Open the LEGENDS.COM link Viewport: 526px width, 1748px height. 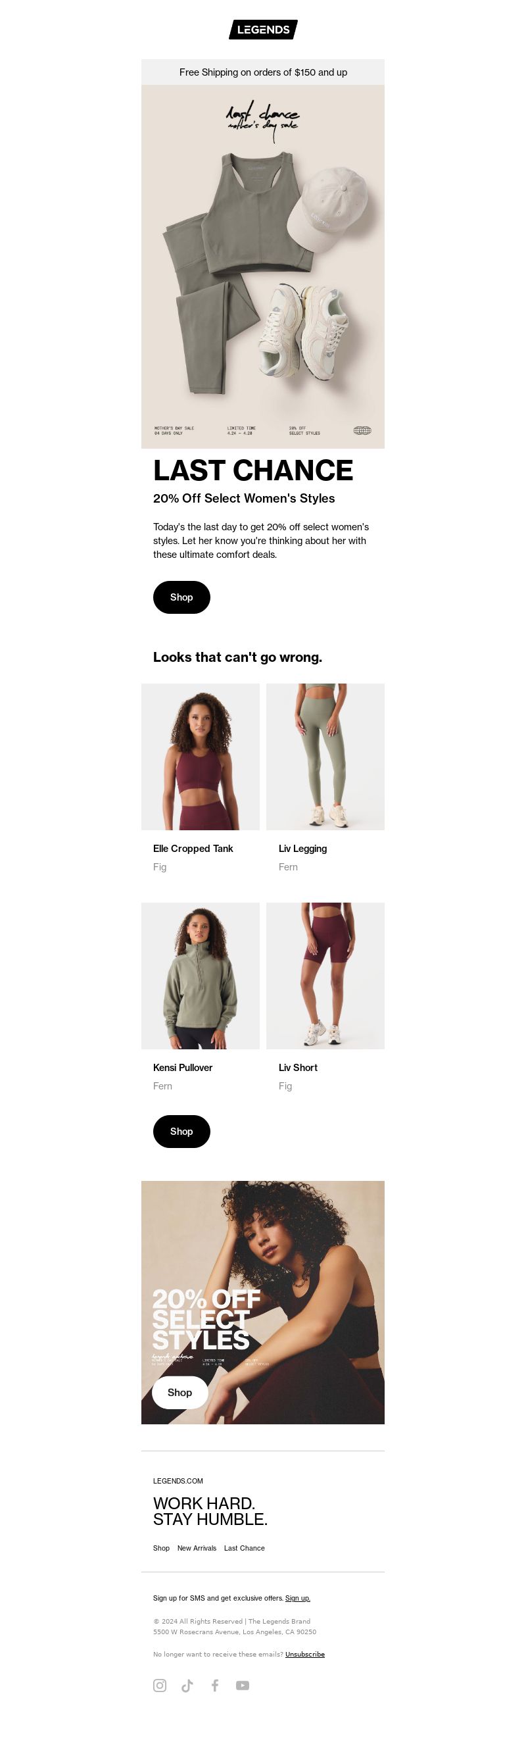(178, 1481)
